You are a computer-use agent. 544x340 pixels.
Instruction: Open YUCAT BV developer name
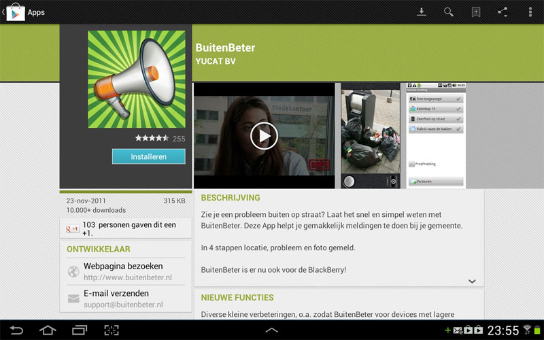pos(216,61)
